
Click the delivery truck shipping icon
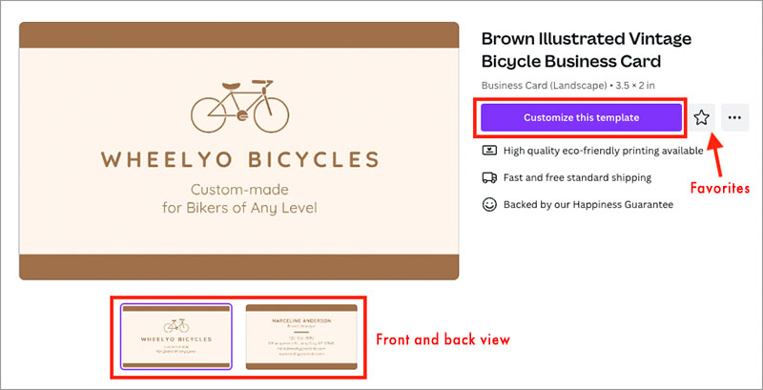pos(489,177)
